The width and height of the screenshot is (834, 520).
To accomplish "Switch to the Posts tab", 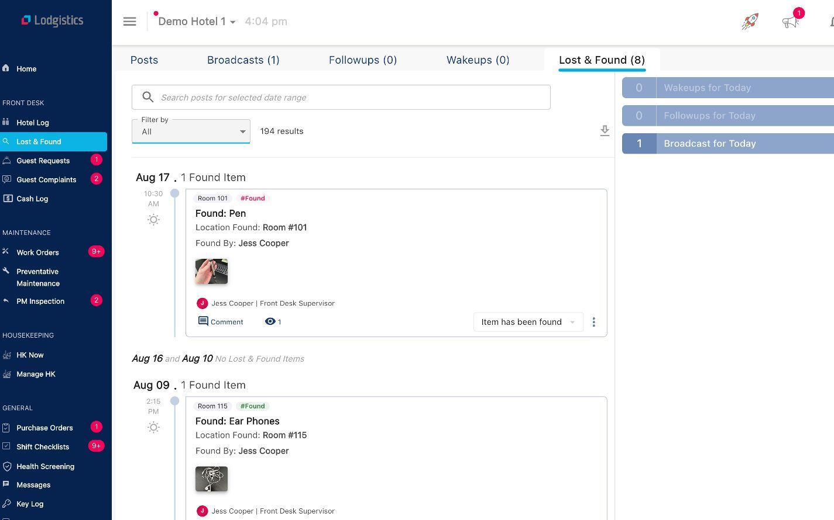I will pos(144,60).
